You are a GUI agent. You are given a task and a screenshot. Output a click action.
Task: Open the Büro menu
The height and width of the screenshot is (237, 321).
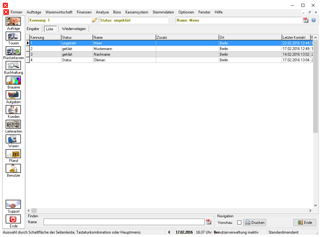(x=117, y=12)
